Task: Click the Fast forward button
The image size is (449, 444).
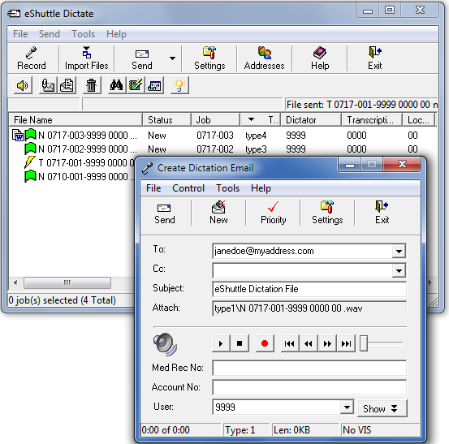Action: coord(327,343)
